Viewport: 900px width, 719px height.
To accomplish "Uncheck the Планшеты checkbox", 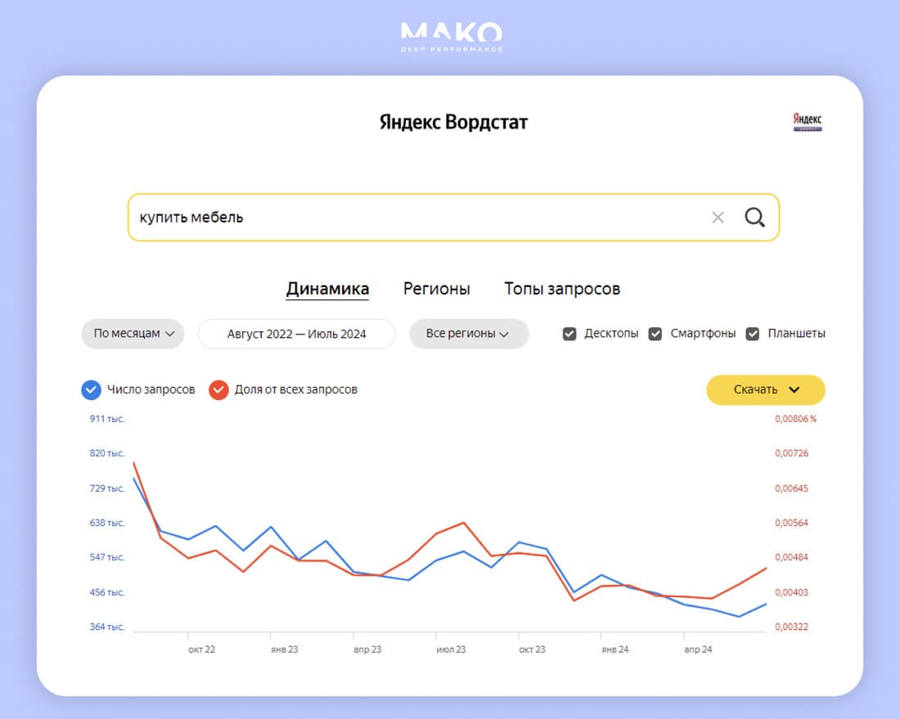I will pyautogui.click(x=753, y=334).
